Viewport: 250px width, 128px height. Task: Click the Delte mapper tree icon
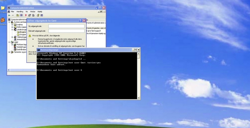point(15,27)
